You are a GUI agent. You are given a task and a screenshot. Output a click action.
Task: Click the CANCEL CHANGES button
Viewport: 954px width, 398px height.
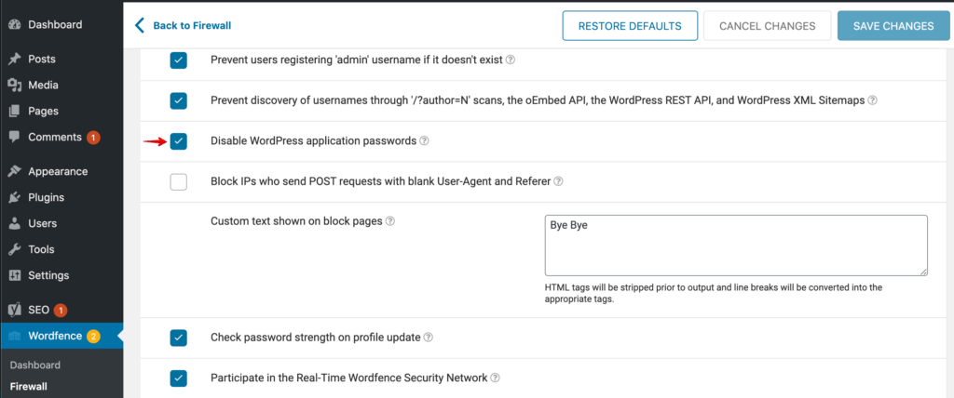[x=767, y=26]
